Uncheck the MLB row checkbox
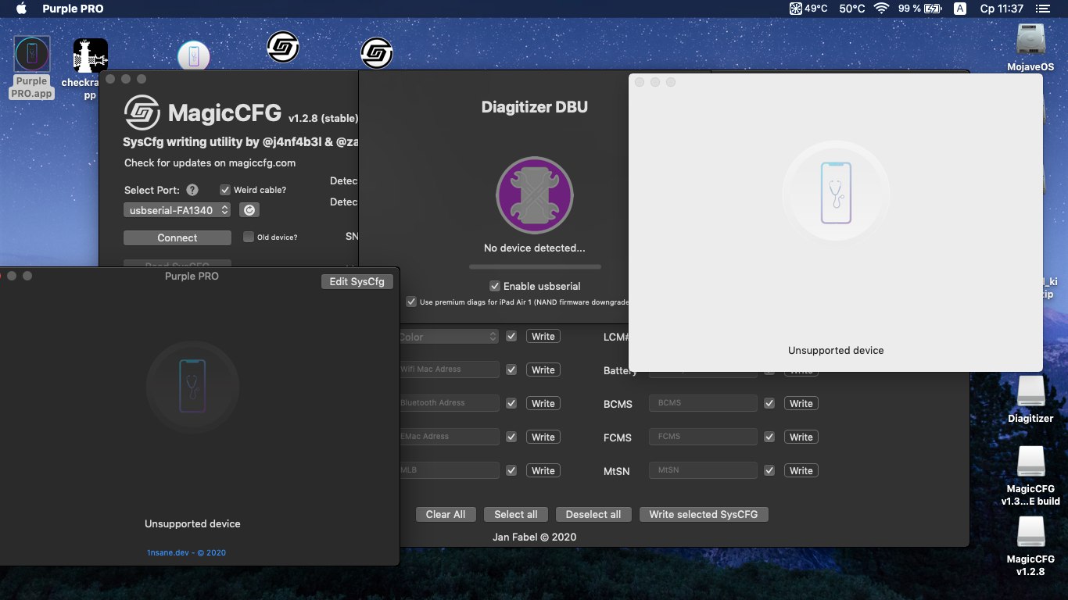 coord(511,470)
